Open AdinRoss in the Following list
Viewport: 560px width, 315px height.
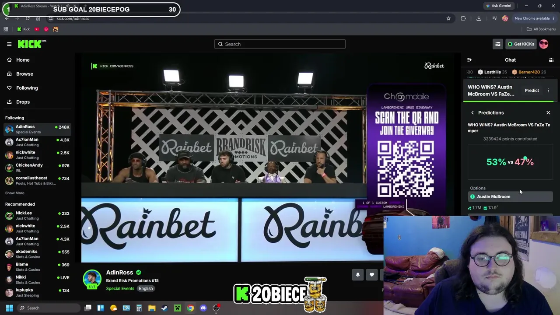pyautogui.click(x=37, y=129)
